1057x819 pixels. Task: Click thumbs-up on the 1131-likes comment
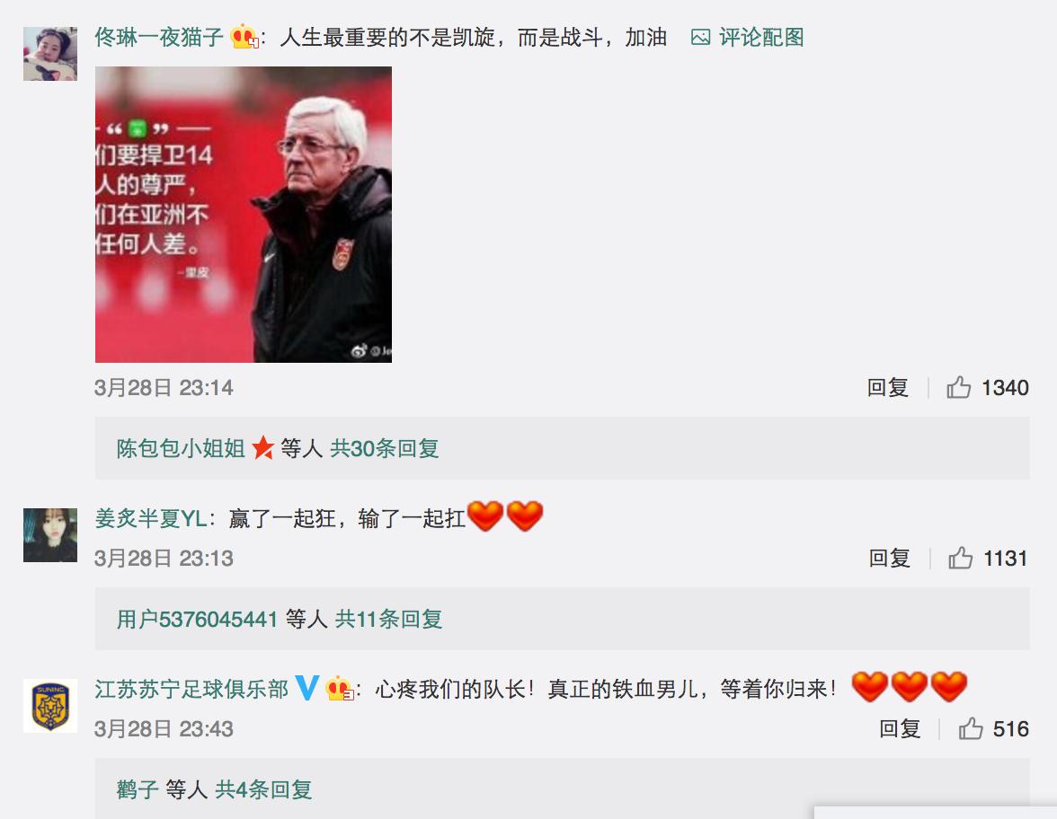pyautogui.click(x=961, y=558)
